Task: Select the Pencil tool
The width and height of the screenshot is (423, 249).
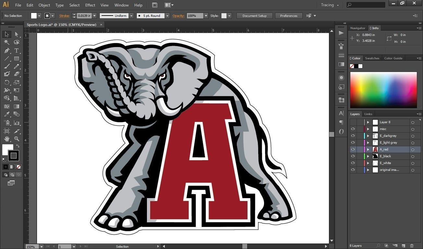Action: coord(17,66)
